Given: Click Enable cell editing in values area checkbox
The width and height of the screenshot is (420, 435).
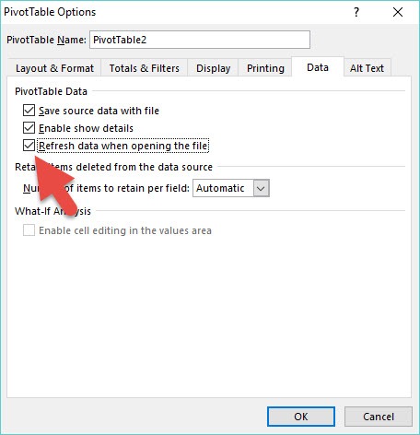Looking at the screenshot, I should coord(29,230).
